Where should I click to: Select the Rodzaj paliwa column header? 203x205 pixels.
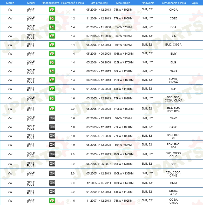click(50, 3)
